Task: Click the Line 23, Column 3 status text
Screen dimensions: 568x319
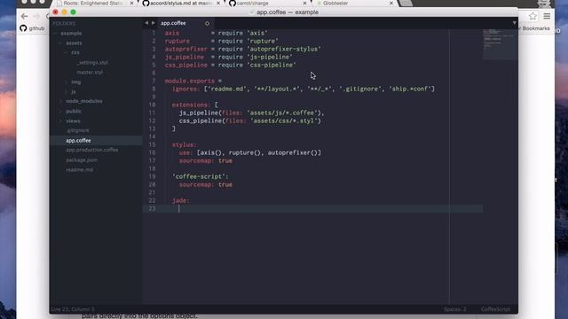Action: [73, 309]
